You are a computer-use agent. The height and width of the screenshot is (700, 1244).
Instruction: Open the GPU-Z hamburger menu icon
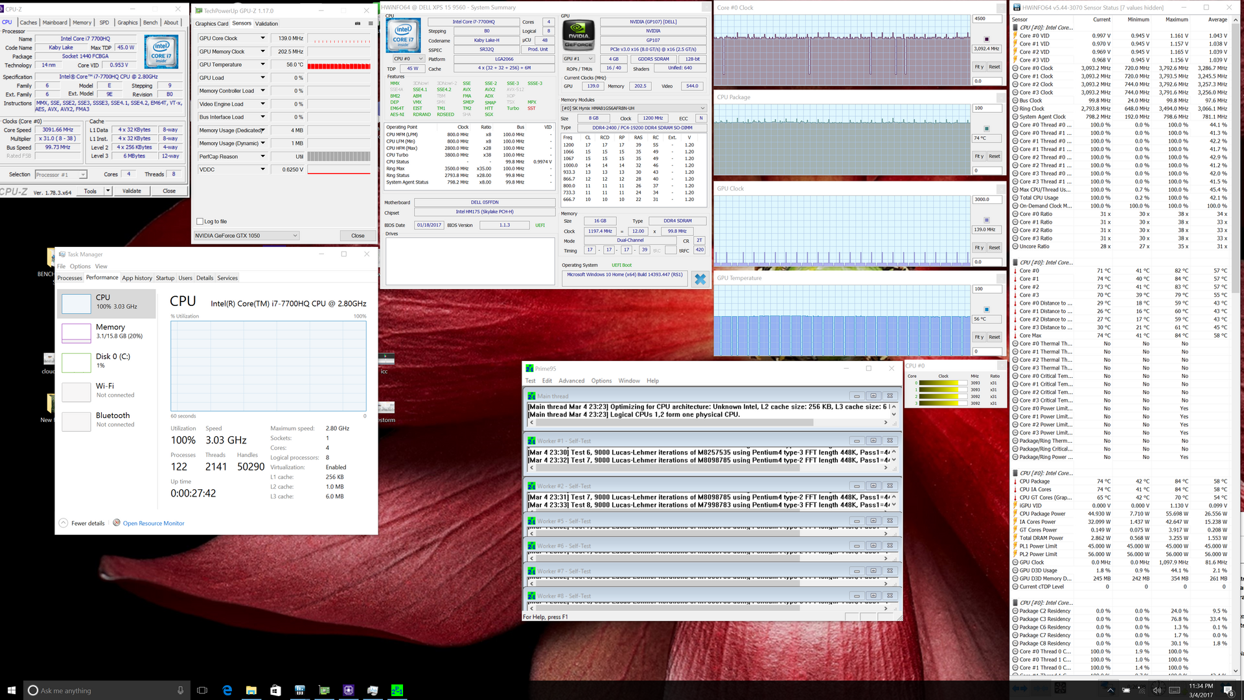[371, 23]
